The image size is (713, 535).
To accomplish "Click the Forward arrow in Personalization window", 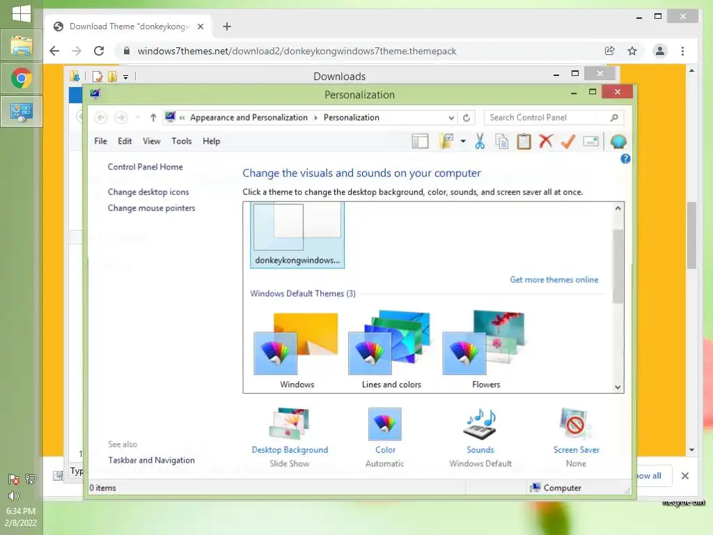I will pyautogui.click(x=120, y=118).
